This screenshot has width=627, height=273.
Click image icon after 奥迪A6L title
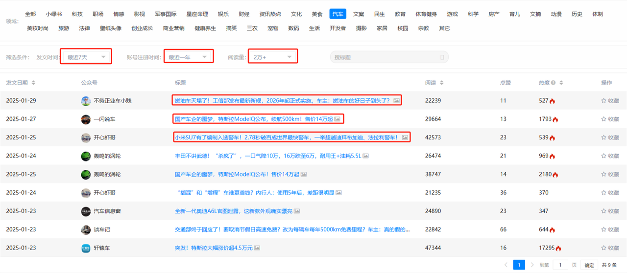click(297, 211)
